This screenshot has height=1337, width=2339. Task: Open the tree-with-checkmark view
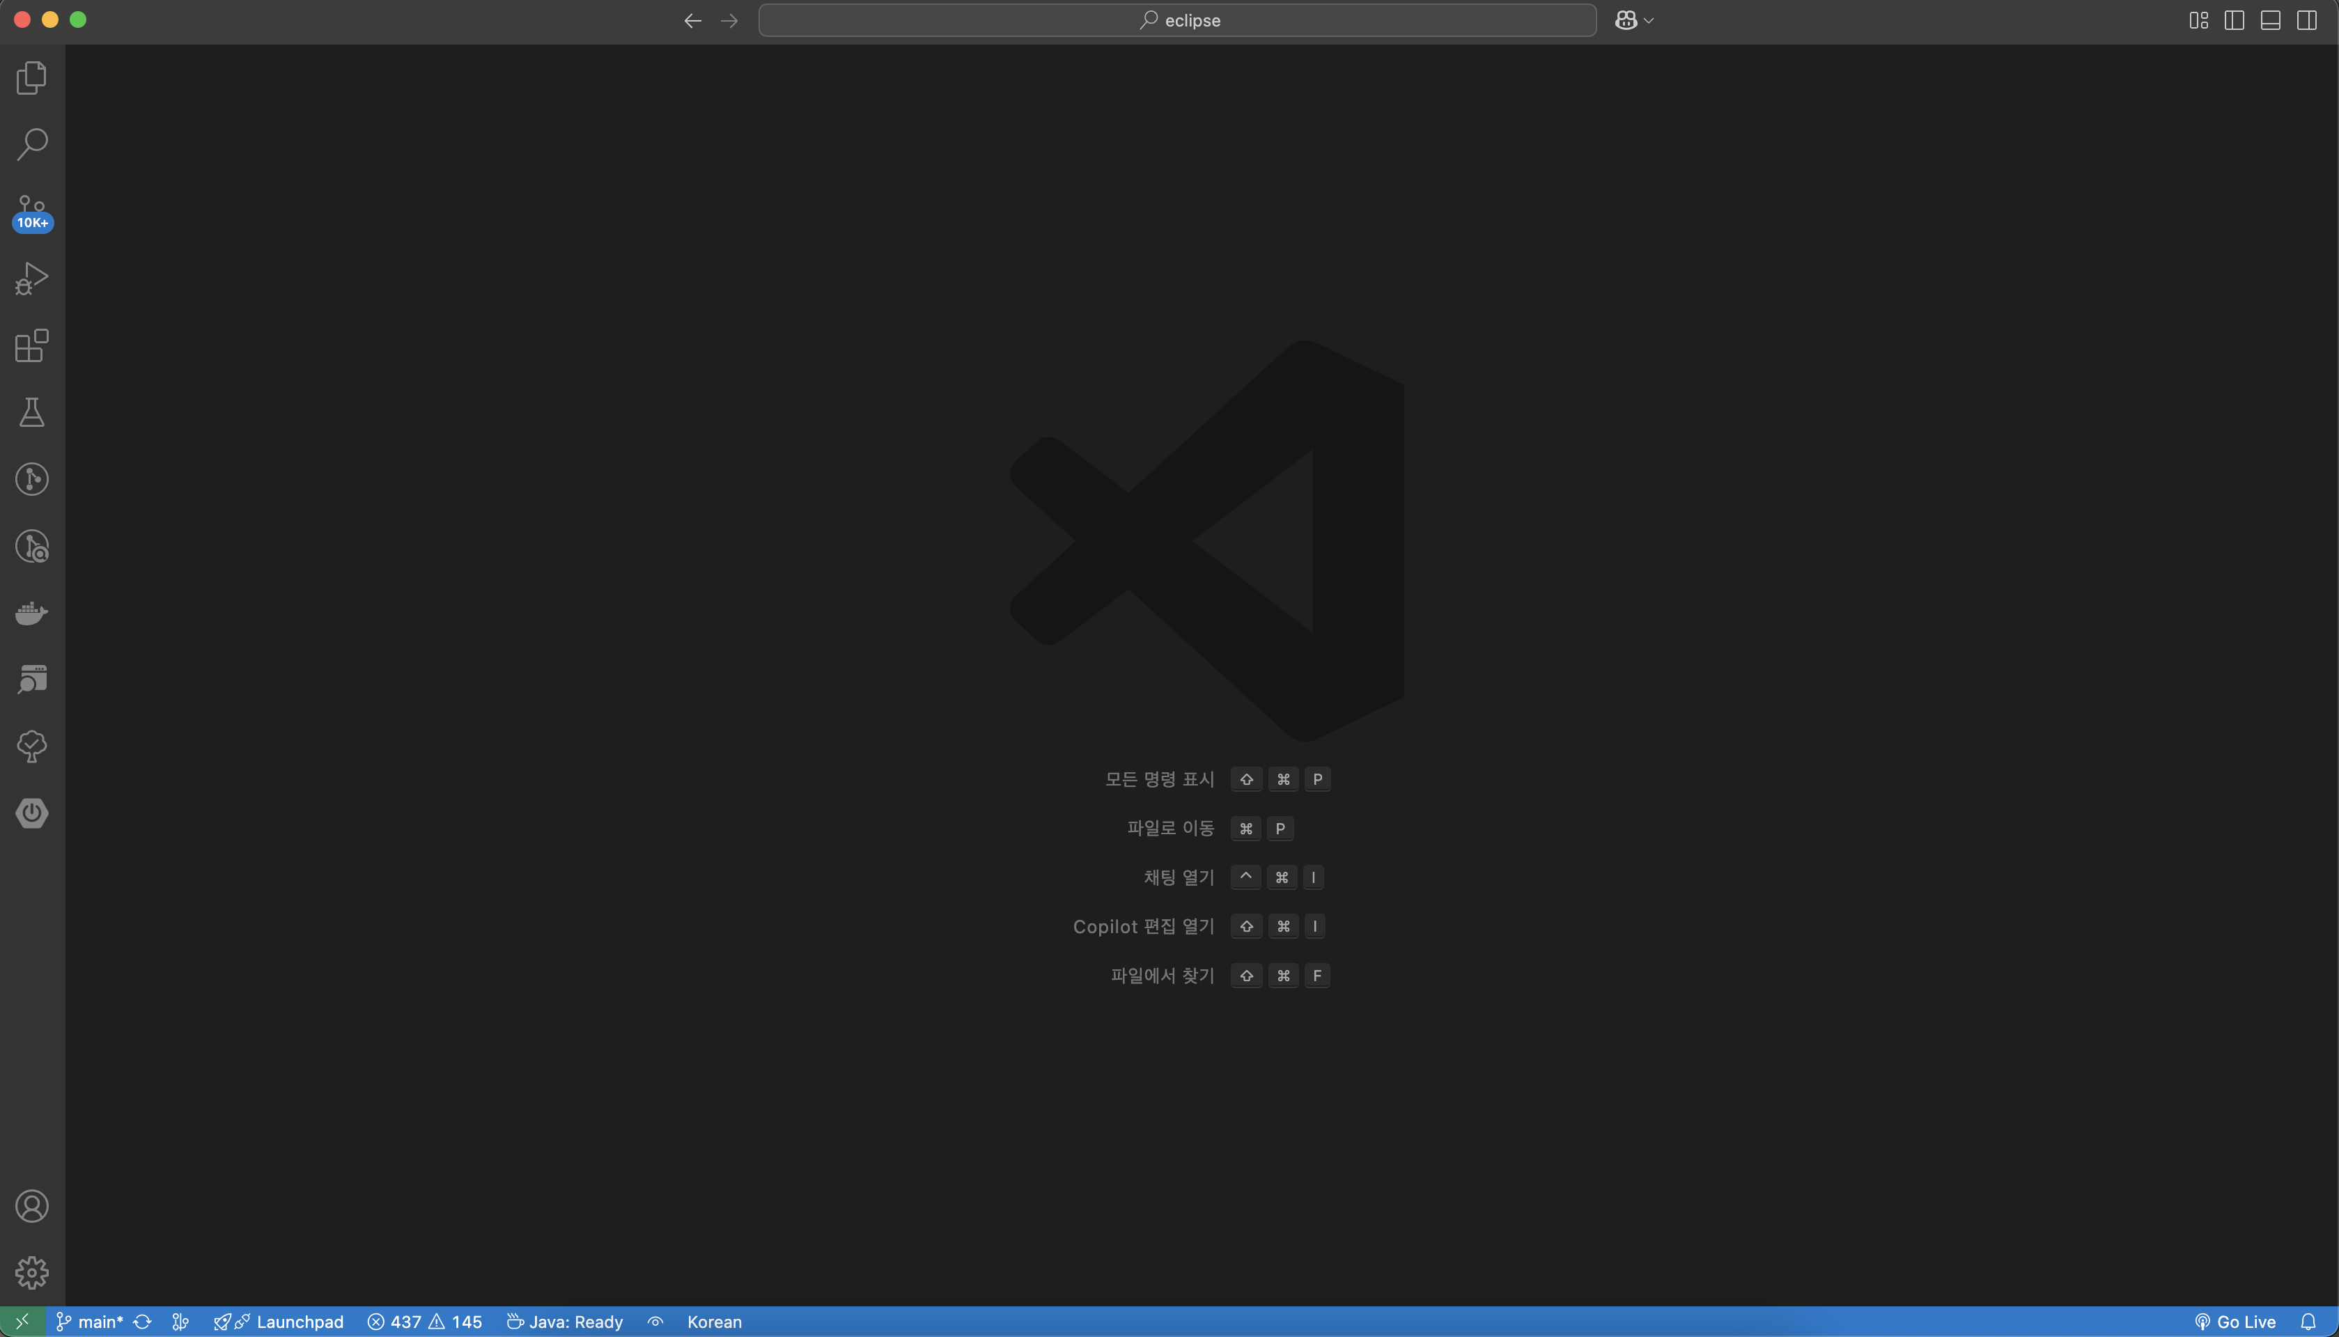pyautogui.click(x=32, y=746)
